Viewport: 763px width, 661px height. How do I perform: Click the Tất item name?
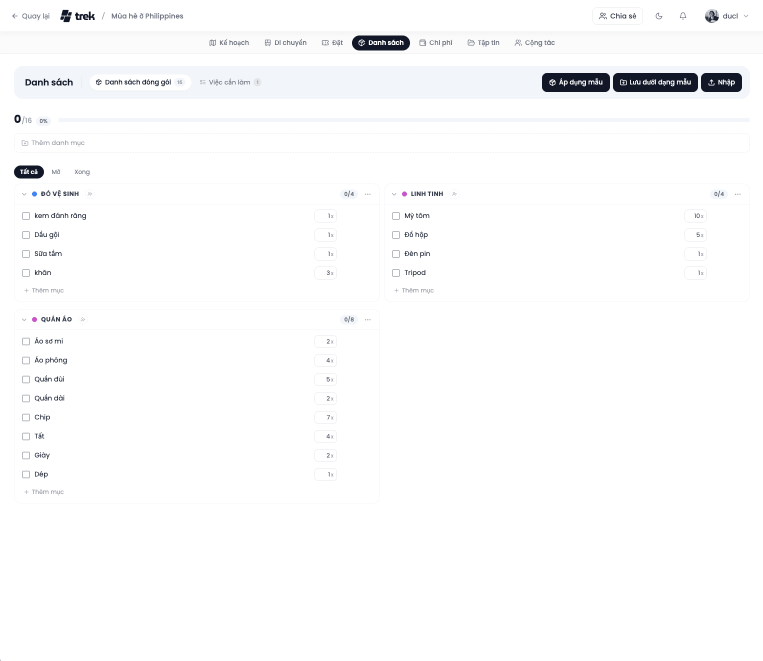point(39,436)
